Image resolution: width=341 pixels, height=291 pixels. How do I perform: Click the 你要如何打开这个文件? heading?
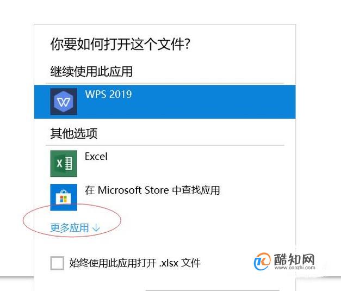click(120, 44)
